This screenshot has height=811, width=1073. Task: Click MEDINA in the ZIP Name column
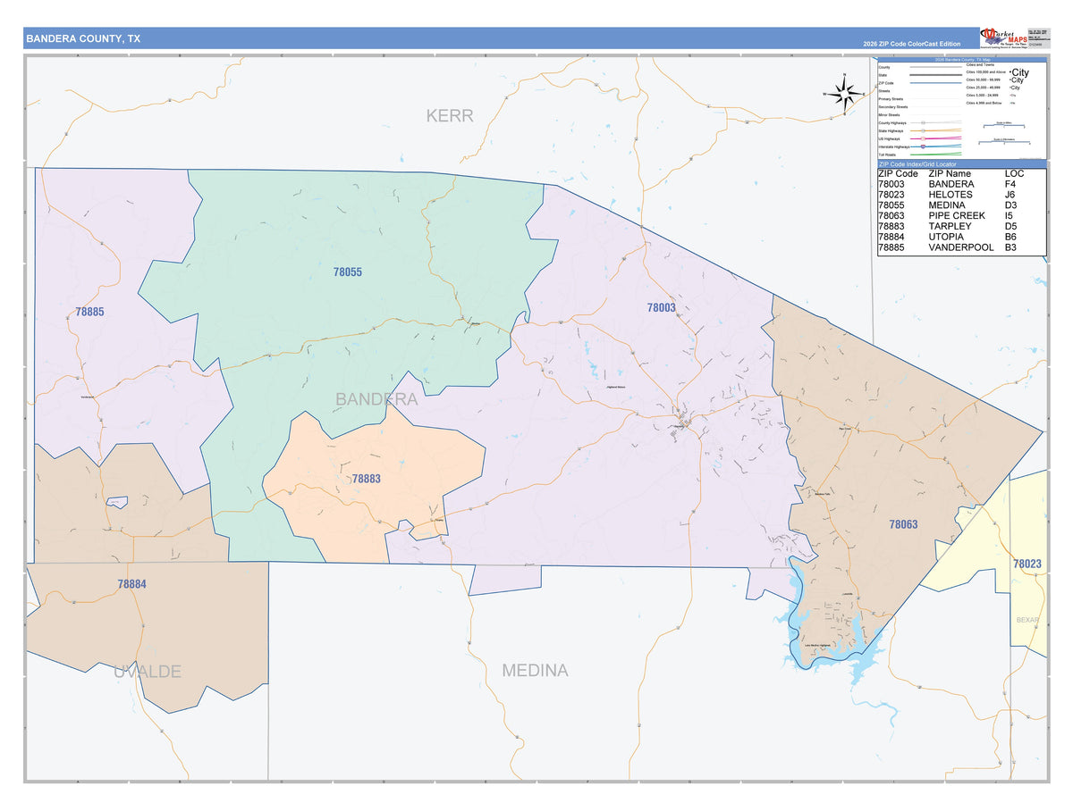click(947, 205)
